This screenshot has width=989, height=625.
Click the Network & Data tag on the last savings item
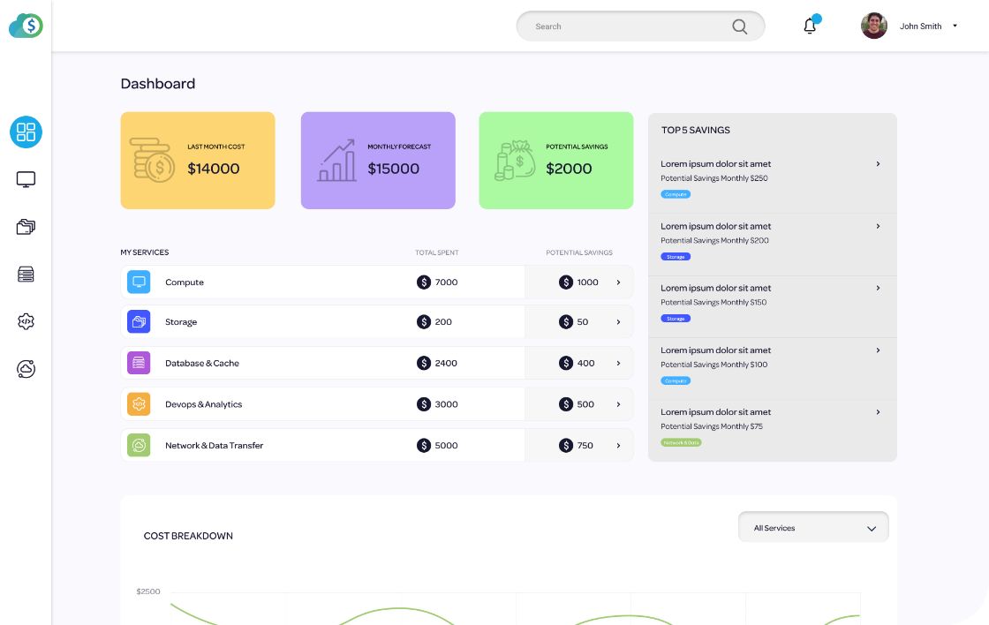pos(681,441)
